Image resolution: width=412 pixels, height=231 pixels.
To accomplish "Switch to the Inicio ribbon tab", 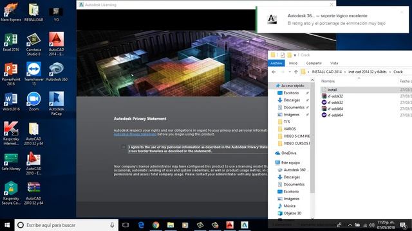I will pos(293,63).
